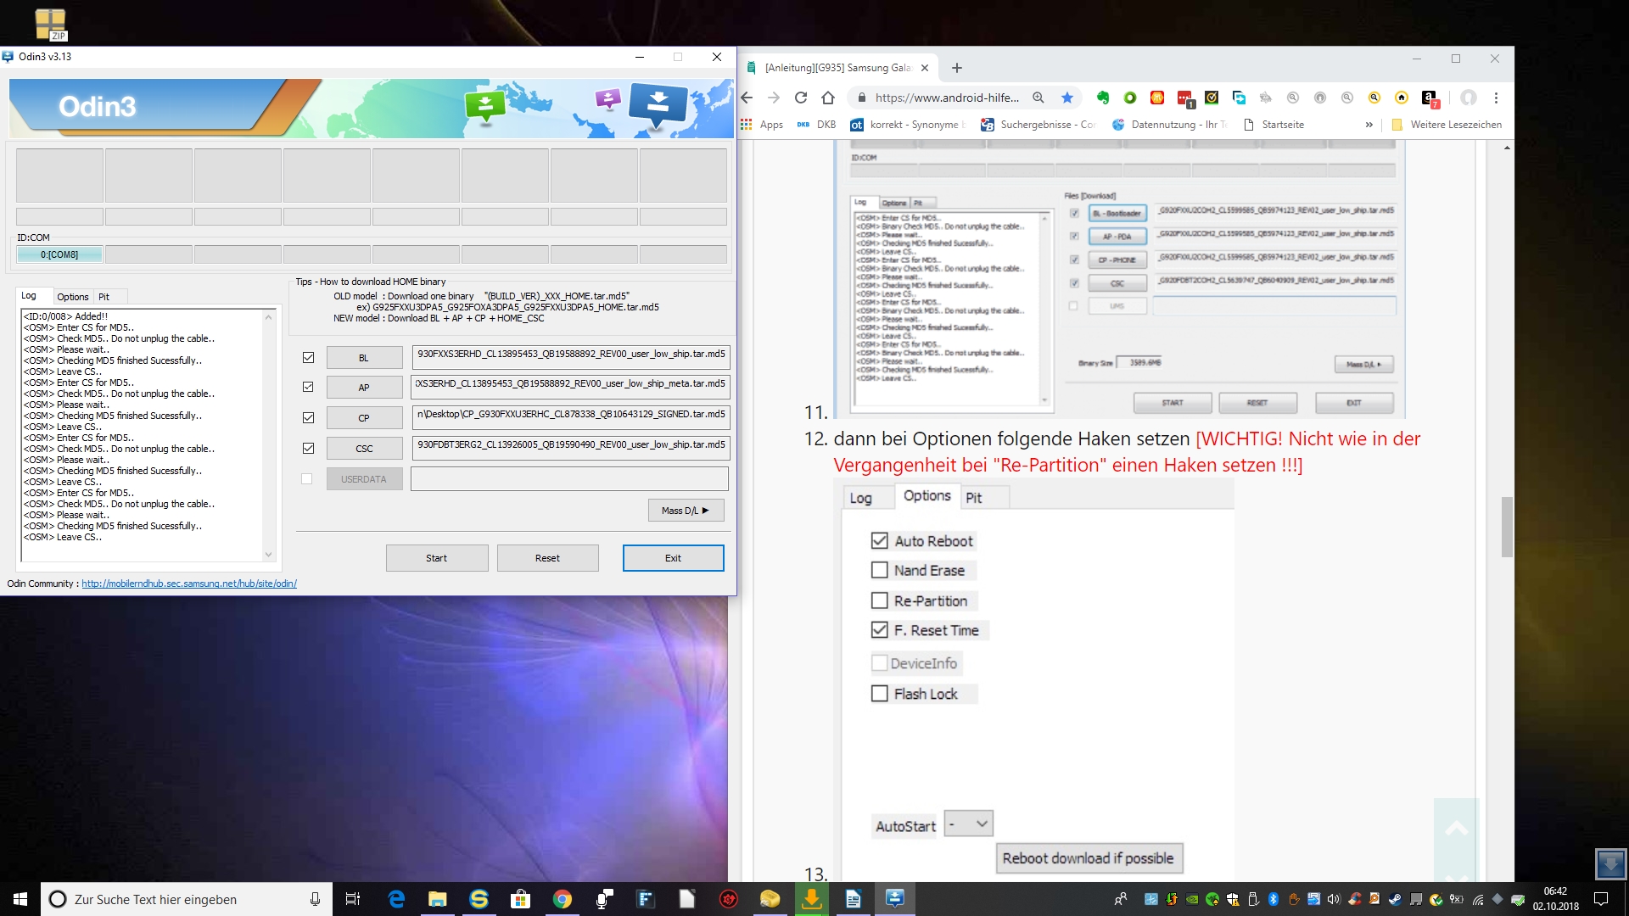Viewport: 1629px width, 916px height.
Task: Open the Chrome home page icon
Action: click(x=828, y=98)
